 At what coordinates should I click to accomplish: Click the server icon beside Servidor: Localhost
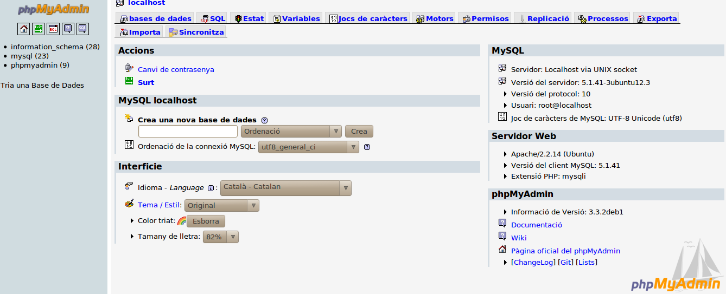(502, 68)
